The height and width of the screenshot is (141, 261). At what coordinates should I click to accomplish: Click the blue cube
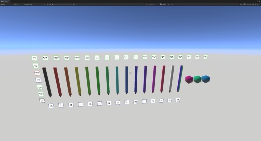(206, 79)
